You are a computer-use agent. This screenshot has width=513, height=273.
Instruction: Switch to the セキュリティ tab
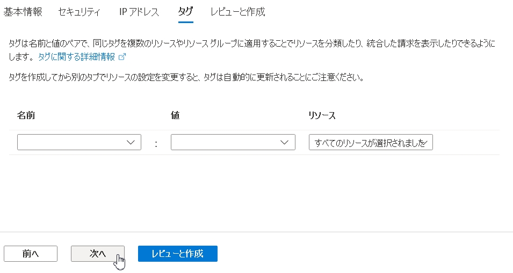point(79,12)
